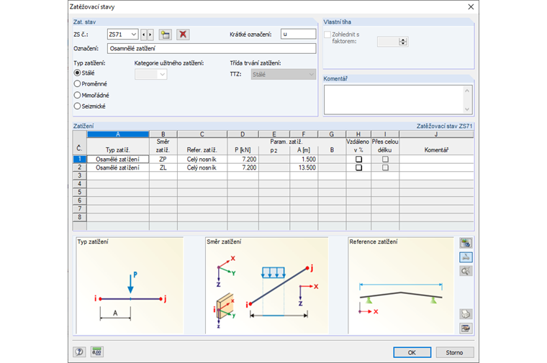The height and width of the screenshot is (363, 547).
Task: Select row header 2 in load table
Action: 80,167
